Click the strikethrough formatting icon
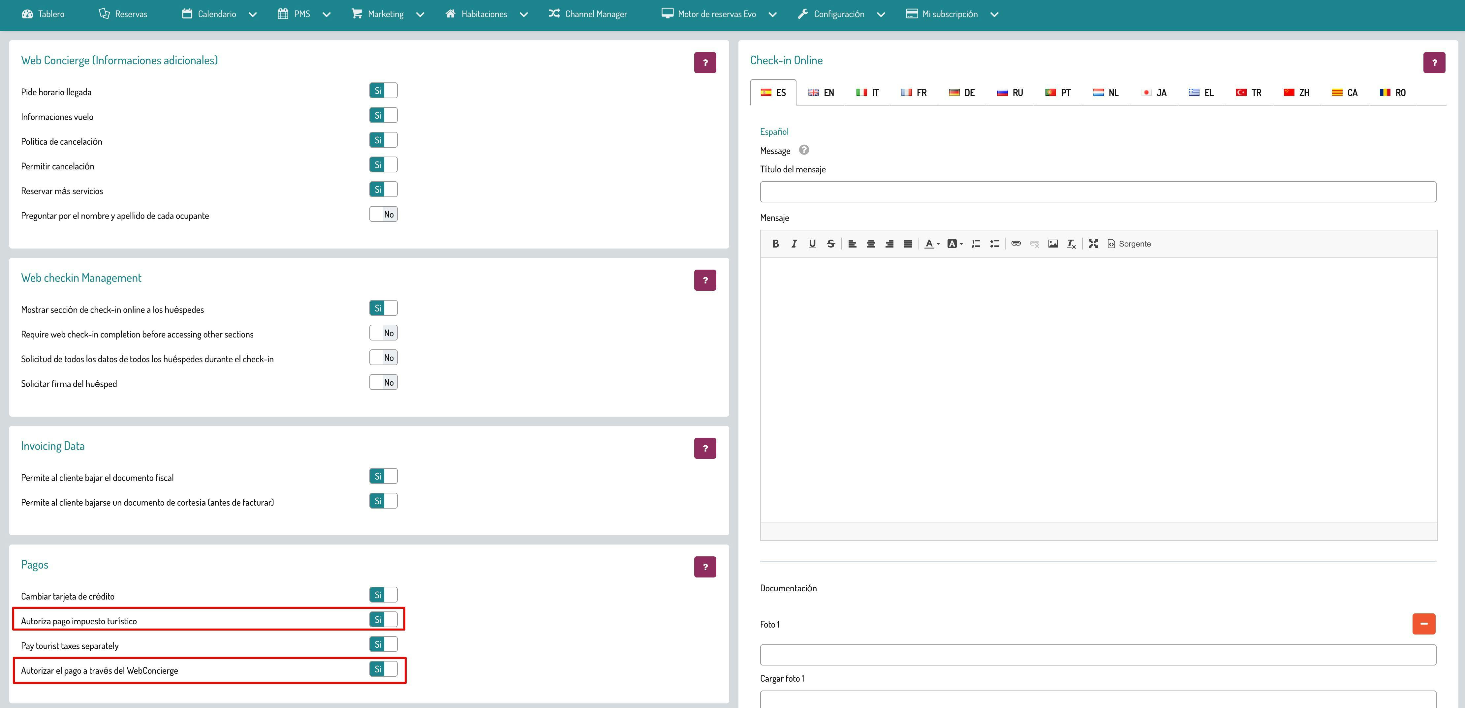Screen dimensions: 1465x708 831,244
